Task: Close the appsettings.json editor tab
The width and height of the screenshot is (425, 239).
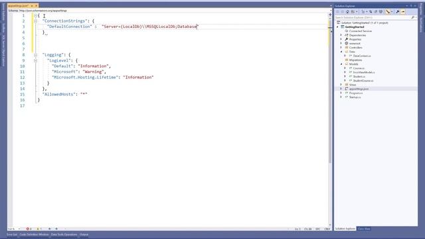Action: tap(36, 6)
